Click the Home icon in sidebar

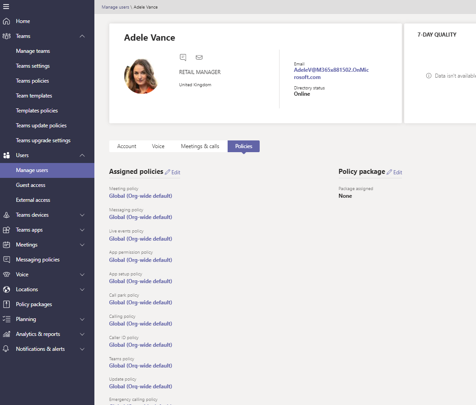(x=6, y=21)
